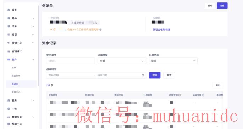
Task: Expand the 营销中心 menu chevron
Action: click(x=33, y=43)
